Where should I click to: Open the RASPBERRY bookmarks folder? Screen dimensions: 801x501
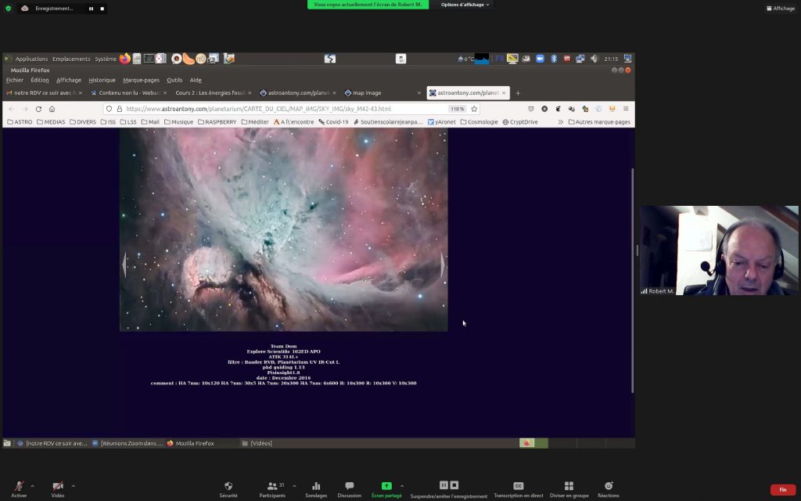(x=217, y=122)
